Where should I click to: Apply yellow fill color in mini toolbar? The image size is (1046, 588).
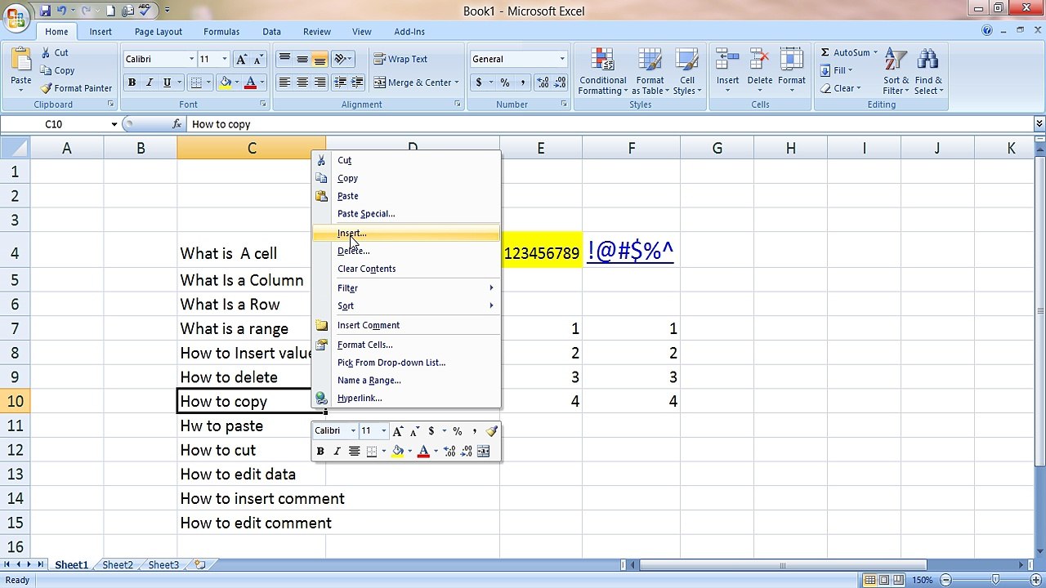398,451
